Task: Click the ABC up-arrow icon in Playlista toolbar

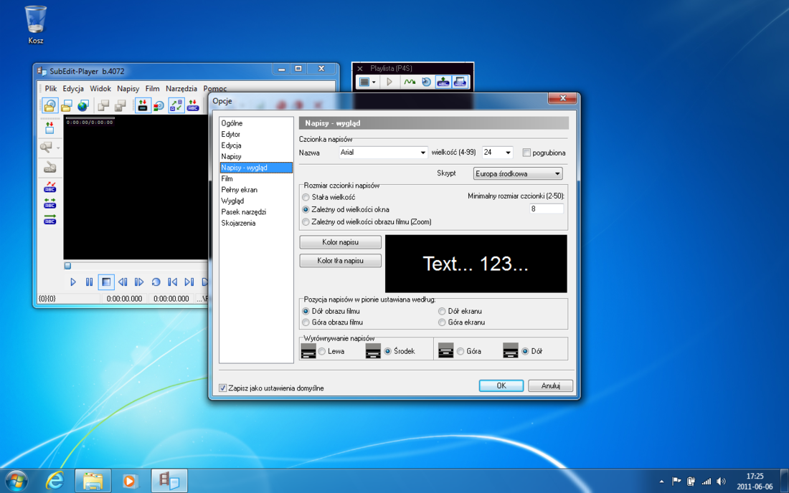Action: pyautogui.click(x=443, y=82)
